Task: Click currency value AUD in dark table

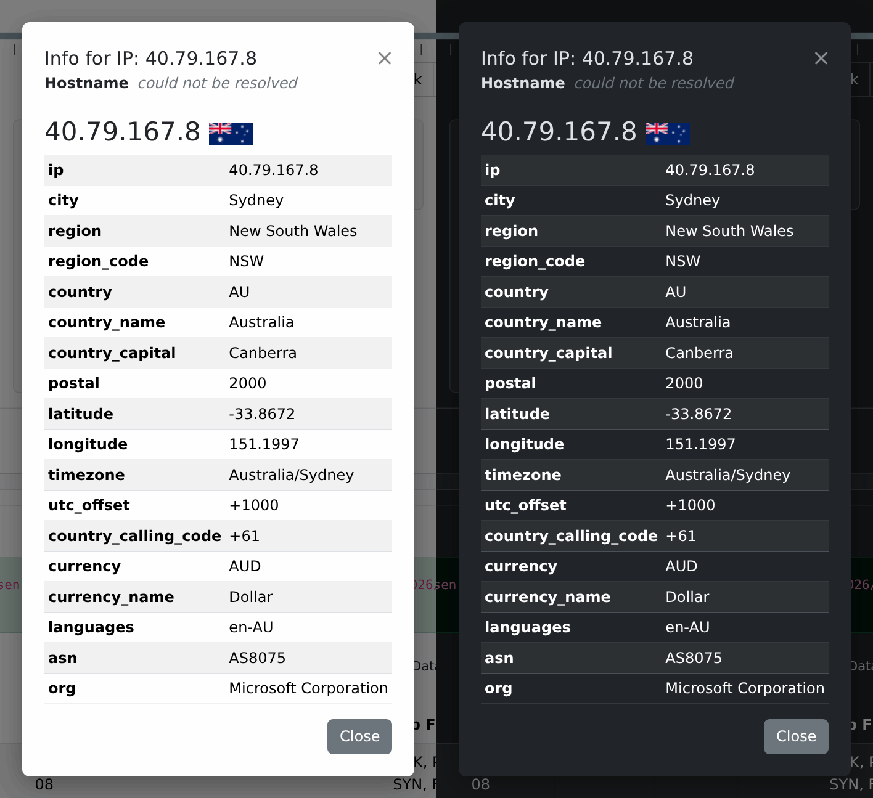Action: [x=681, y=566]
